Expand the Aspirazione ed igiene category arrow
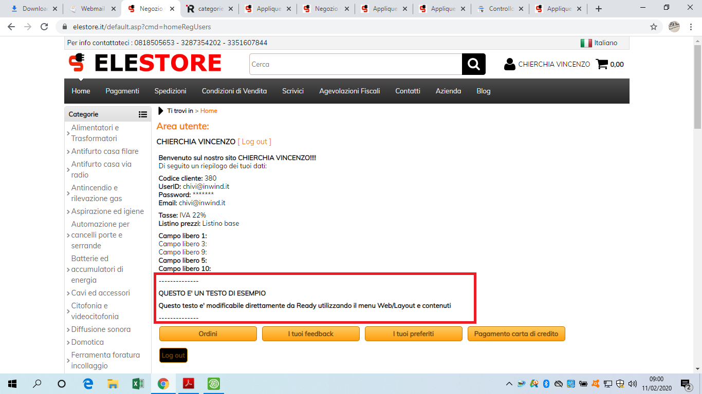 [68, 212]
